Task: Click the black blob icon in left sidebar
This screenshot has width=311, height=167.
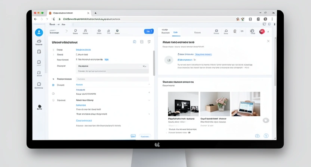Action: point(40,107)
